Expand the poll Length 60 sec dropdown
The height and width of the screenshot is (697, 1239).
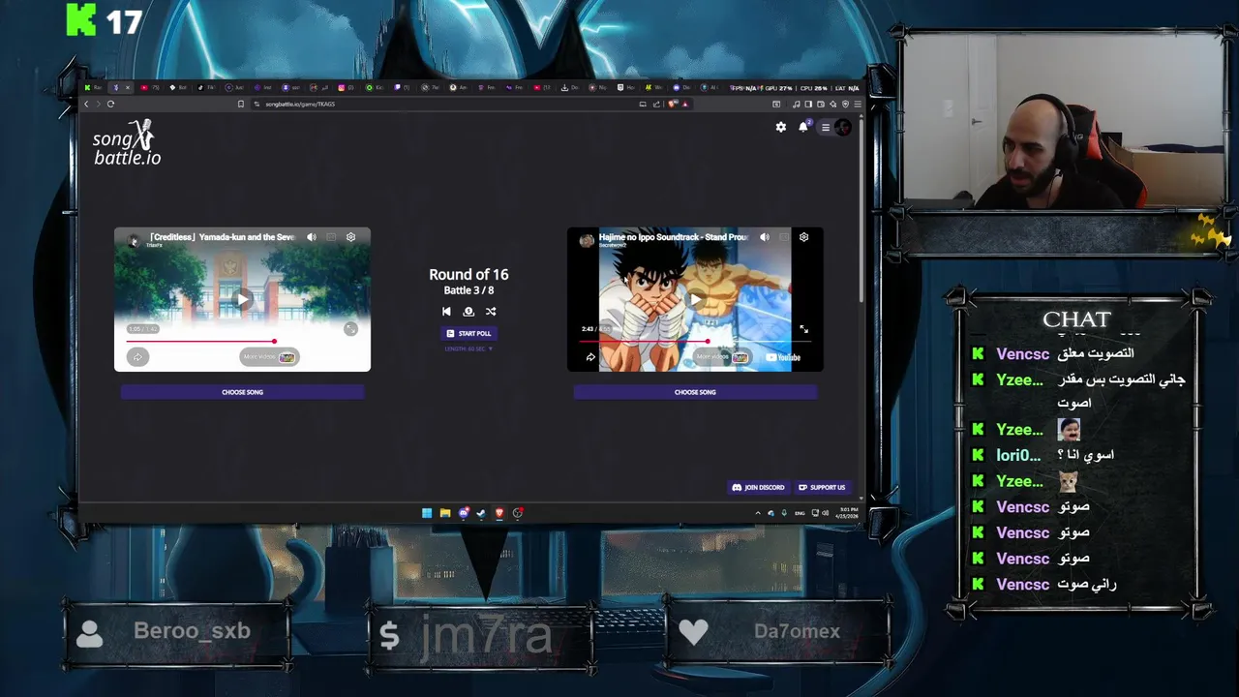[468, 348]
